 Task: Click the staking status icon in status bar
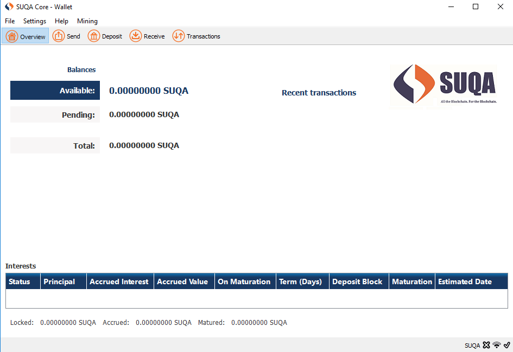click(486, 345)
